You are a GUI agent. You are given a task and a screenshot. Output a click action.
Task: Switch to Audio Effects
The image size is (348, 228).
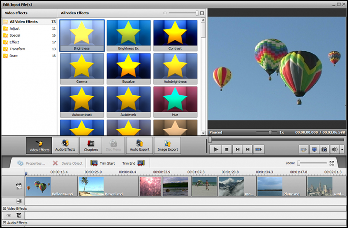(x=65, y=146)
